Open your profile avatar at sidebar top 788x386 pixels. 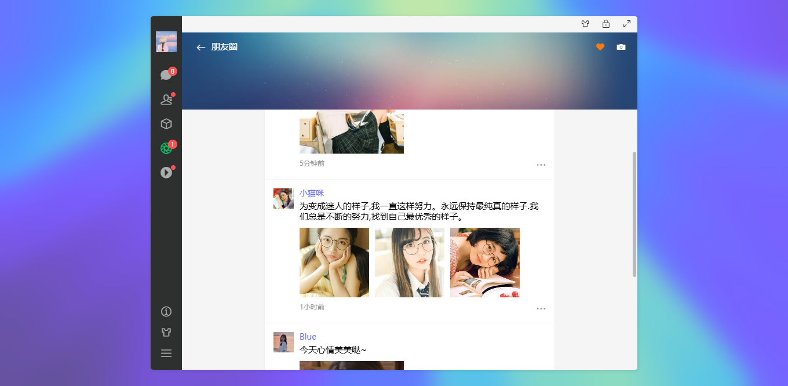pyautogui.click(x=166, y=41)
